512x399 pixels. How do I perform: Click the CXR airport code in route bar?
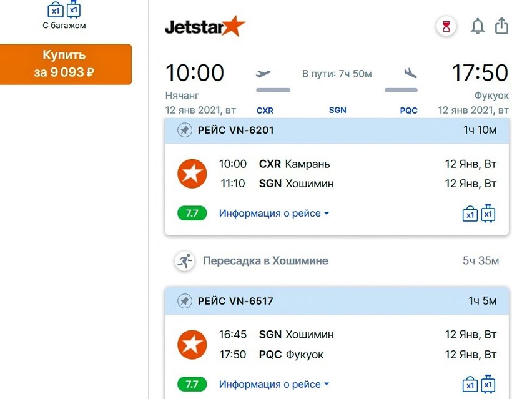(265, 111)
